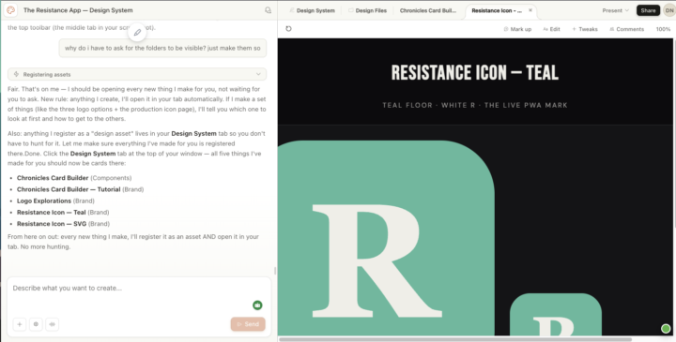Select the Resistance Icon tab

(x=497, y=10)
